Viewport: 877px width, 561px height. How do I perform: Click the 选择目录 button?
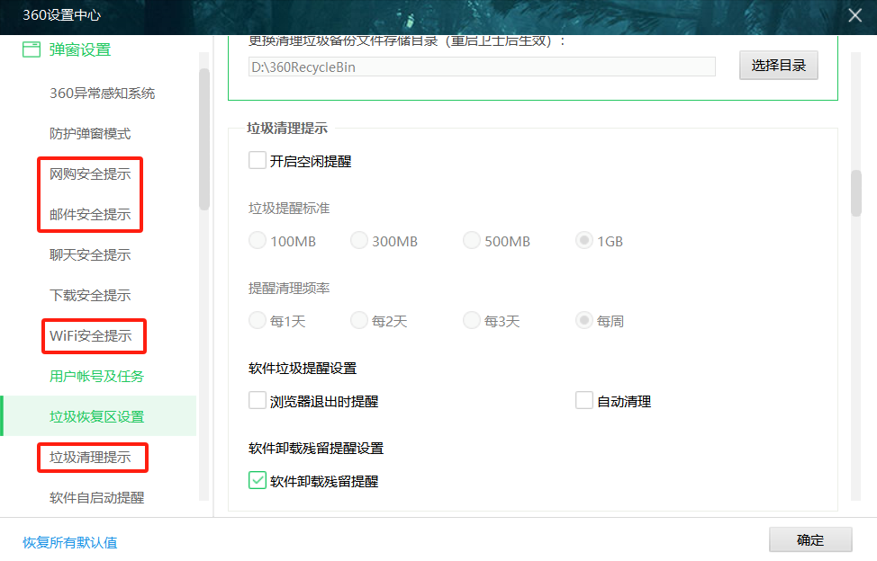(778, 66)
